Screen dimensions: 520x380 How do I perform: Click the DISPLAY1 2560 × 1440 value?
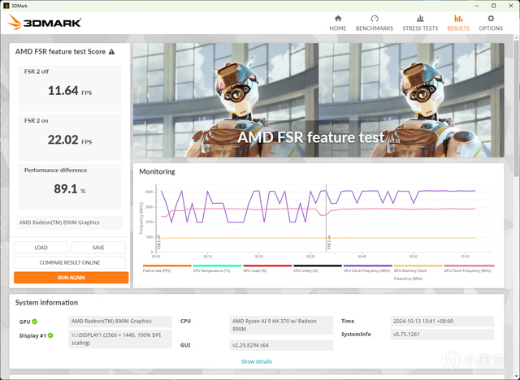tap(120, 339)
